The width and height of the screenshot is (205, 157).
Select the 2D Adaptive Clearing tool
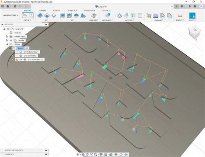point(40,16)
